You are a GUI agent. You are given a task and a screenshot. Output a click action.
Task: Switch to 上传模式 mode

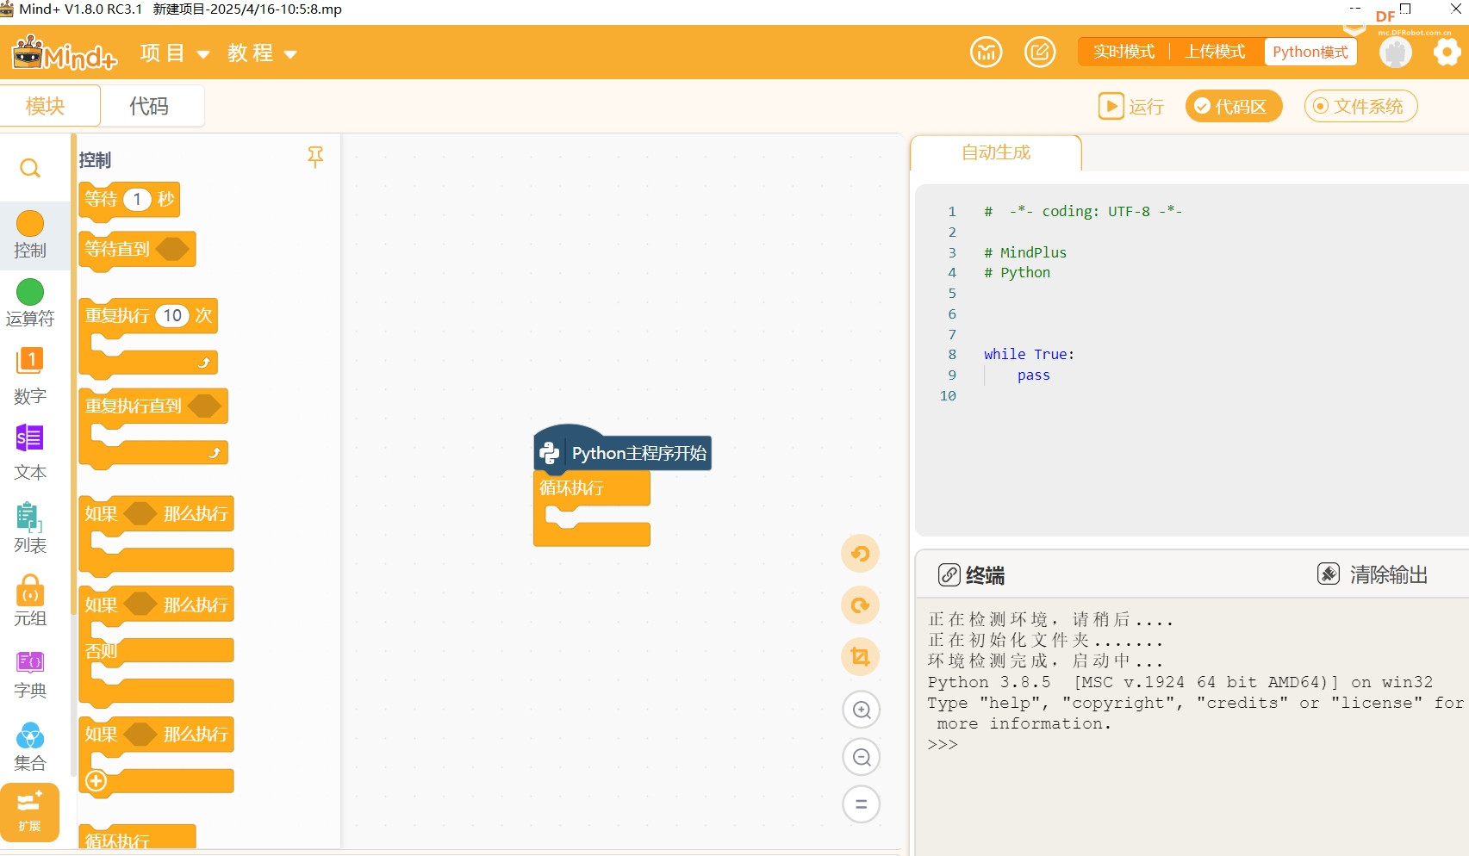[x=1215, y=52]
